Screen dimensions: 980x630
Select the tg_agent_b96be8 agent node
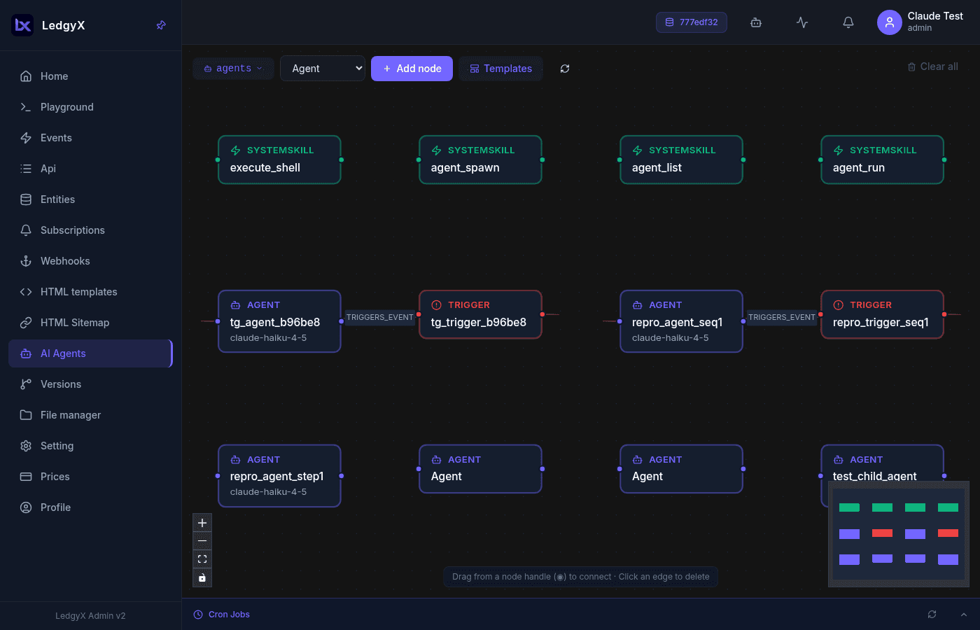(279, 321)
